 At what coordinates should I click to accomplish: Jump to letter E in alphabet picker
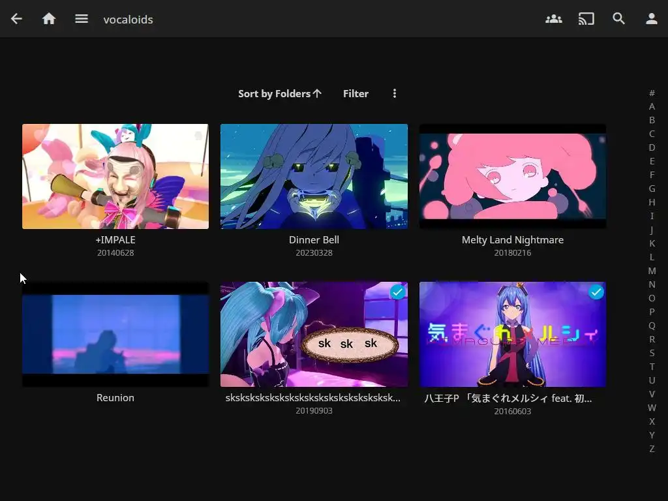click(x=652, y=161)
